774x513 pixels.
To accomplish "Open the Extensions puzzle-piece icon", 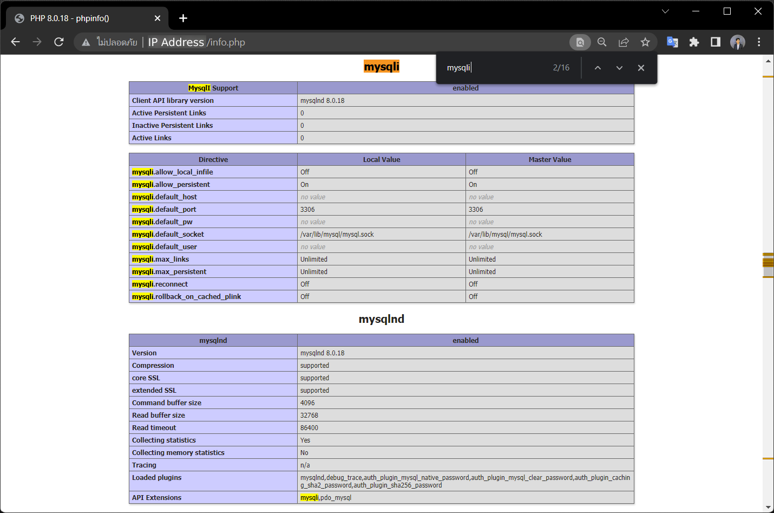I will click(694, 42).
